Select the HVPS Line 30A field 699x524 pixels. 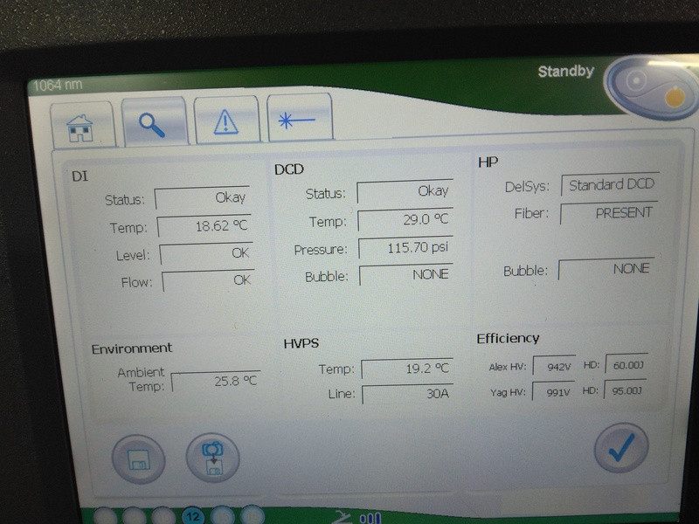[x=408, y=394]
